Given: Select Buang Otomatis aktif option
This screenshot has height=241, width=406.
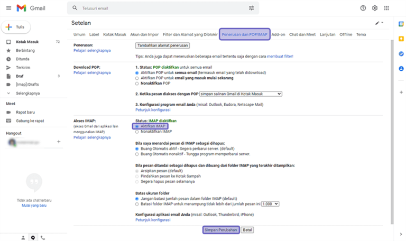Looking at the screenshot, I should [x=137, y=149].
